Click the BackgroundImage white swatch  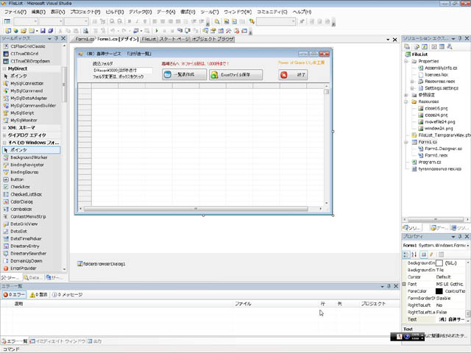tap(439, 263)
